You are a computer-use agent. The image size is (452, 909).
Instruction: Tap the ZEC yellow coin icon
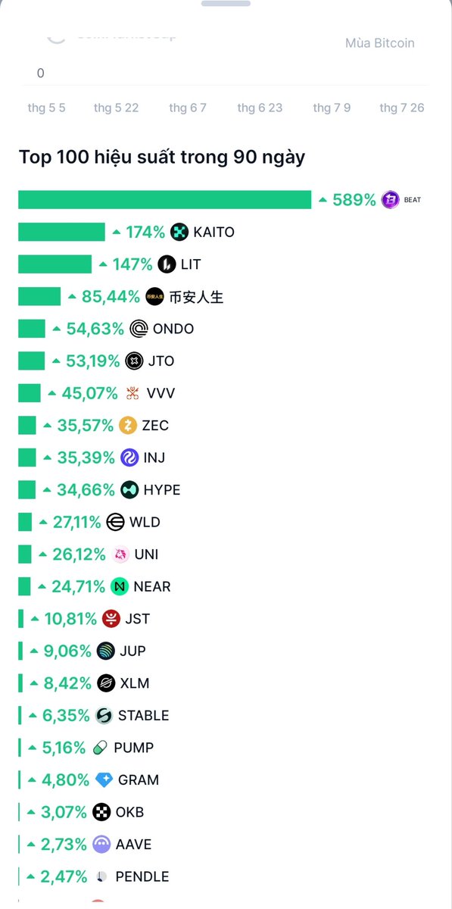(x=129, y=425)
